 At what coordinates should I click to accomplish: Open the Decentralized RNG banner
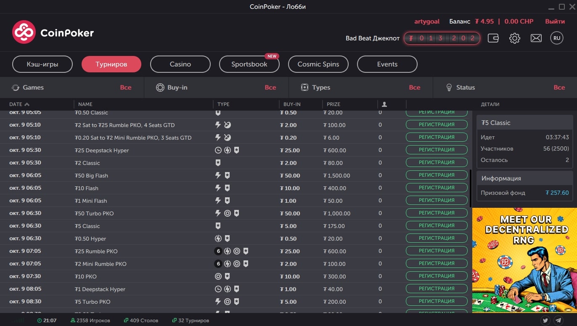pyautogui.click(x=524, y=260)
